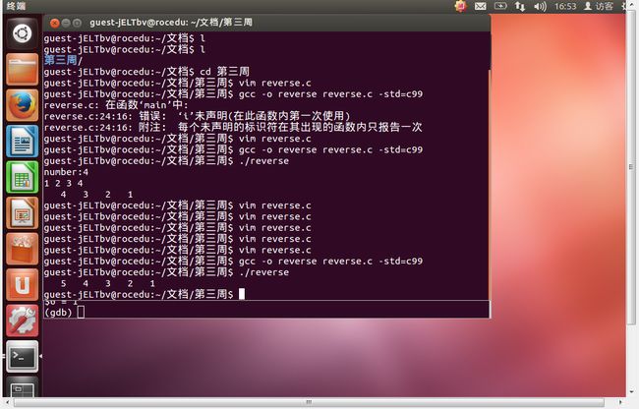This screenshot has width=639, height=409.
Task: Open System Settings wrench-and-gear icon
Action: pos(22,321)
